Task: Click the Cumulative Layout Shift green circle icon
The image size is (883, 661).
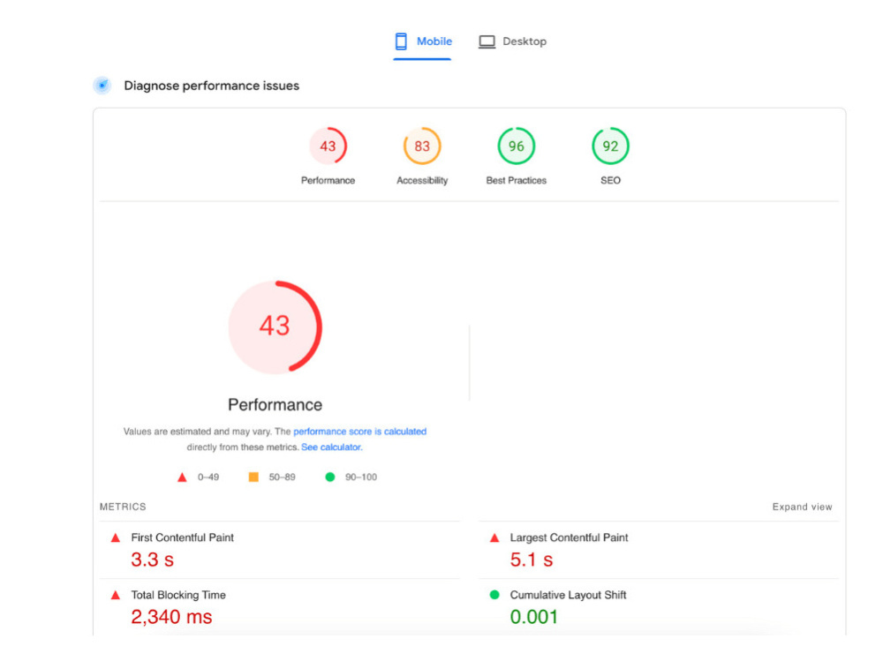Action: click(494, 595)
